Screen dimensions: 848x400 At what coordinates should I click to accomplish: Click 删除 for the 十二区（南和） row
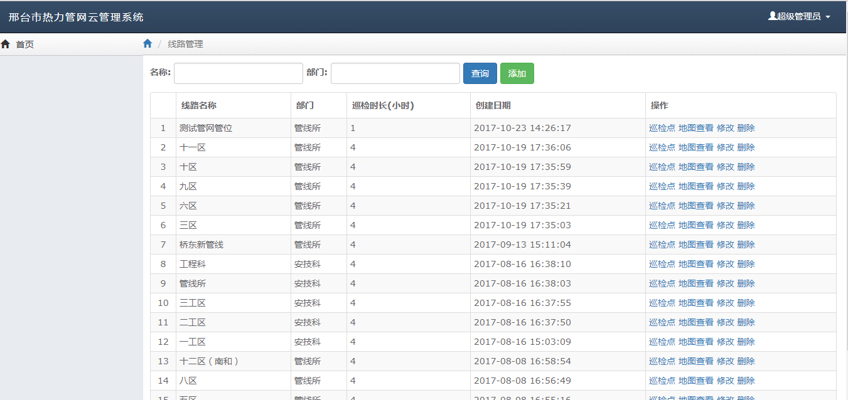[x=746, y=361]
